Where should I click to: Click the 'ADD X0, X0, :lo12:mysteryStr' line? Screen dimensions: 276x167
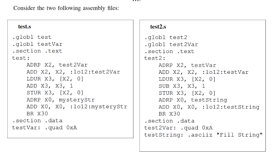pyautogui.click(x=77, y=107)
